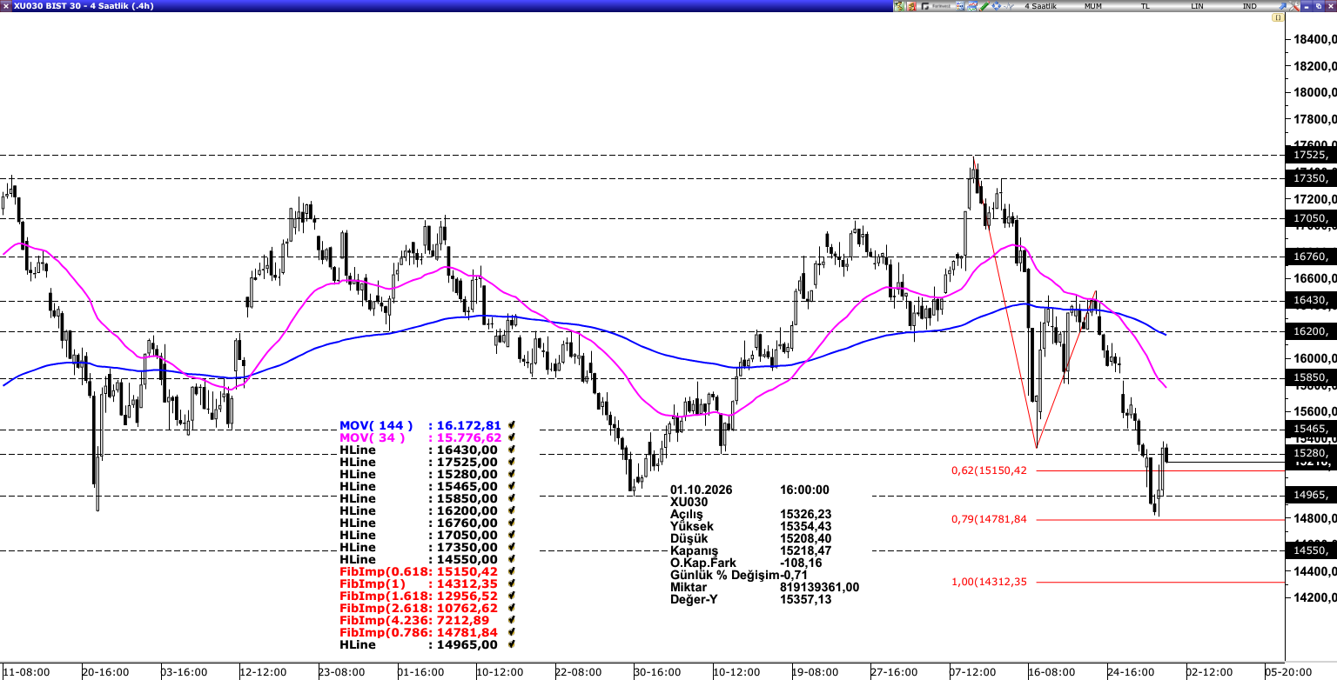The width and height of the screenshot is (1337, 680).
Task: Click the date 01.10.2026 in data box
Action: pos(702,490)
